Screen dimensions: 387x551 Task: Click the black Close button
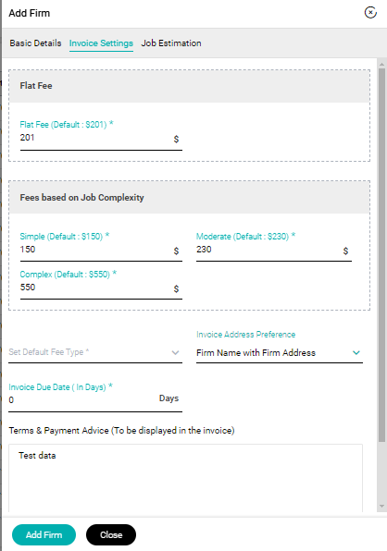pyautogui.click(x=111, y=535)
